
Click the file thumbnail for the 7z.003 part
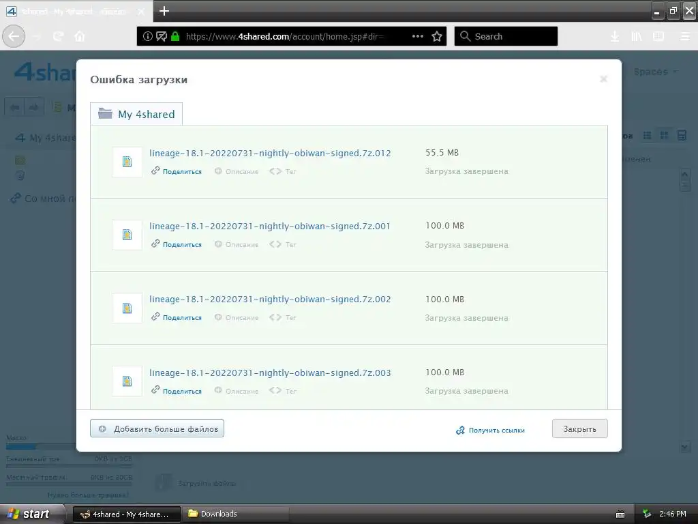pyautogui.click(x=127, y=381)
